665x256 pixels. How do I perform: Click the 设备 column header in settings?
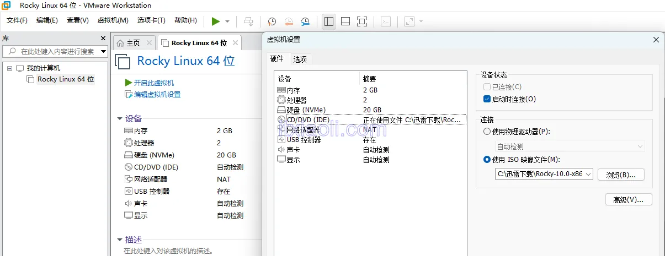point(317,79)
